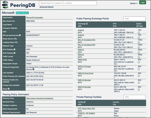
Task: Select the ASN value 8075
Action: [28, 32]
